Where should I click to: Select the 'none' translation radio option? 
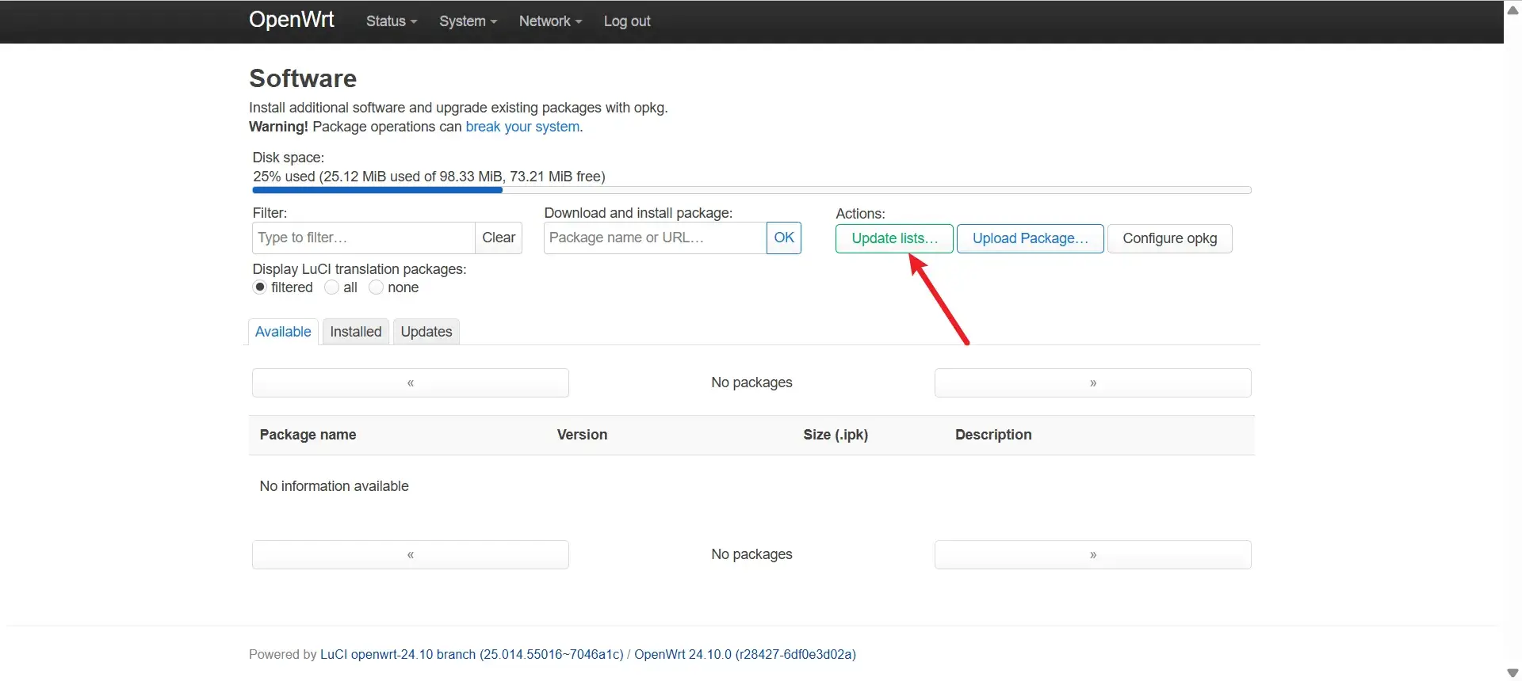377,287
